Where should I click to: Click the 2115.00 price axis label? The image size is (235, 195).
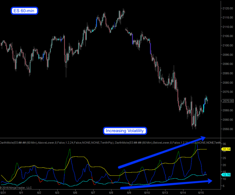click(x=228, y=18)
